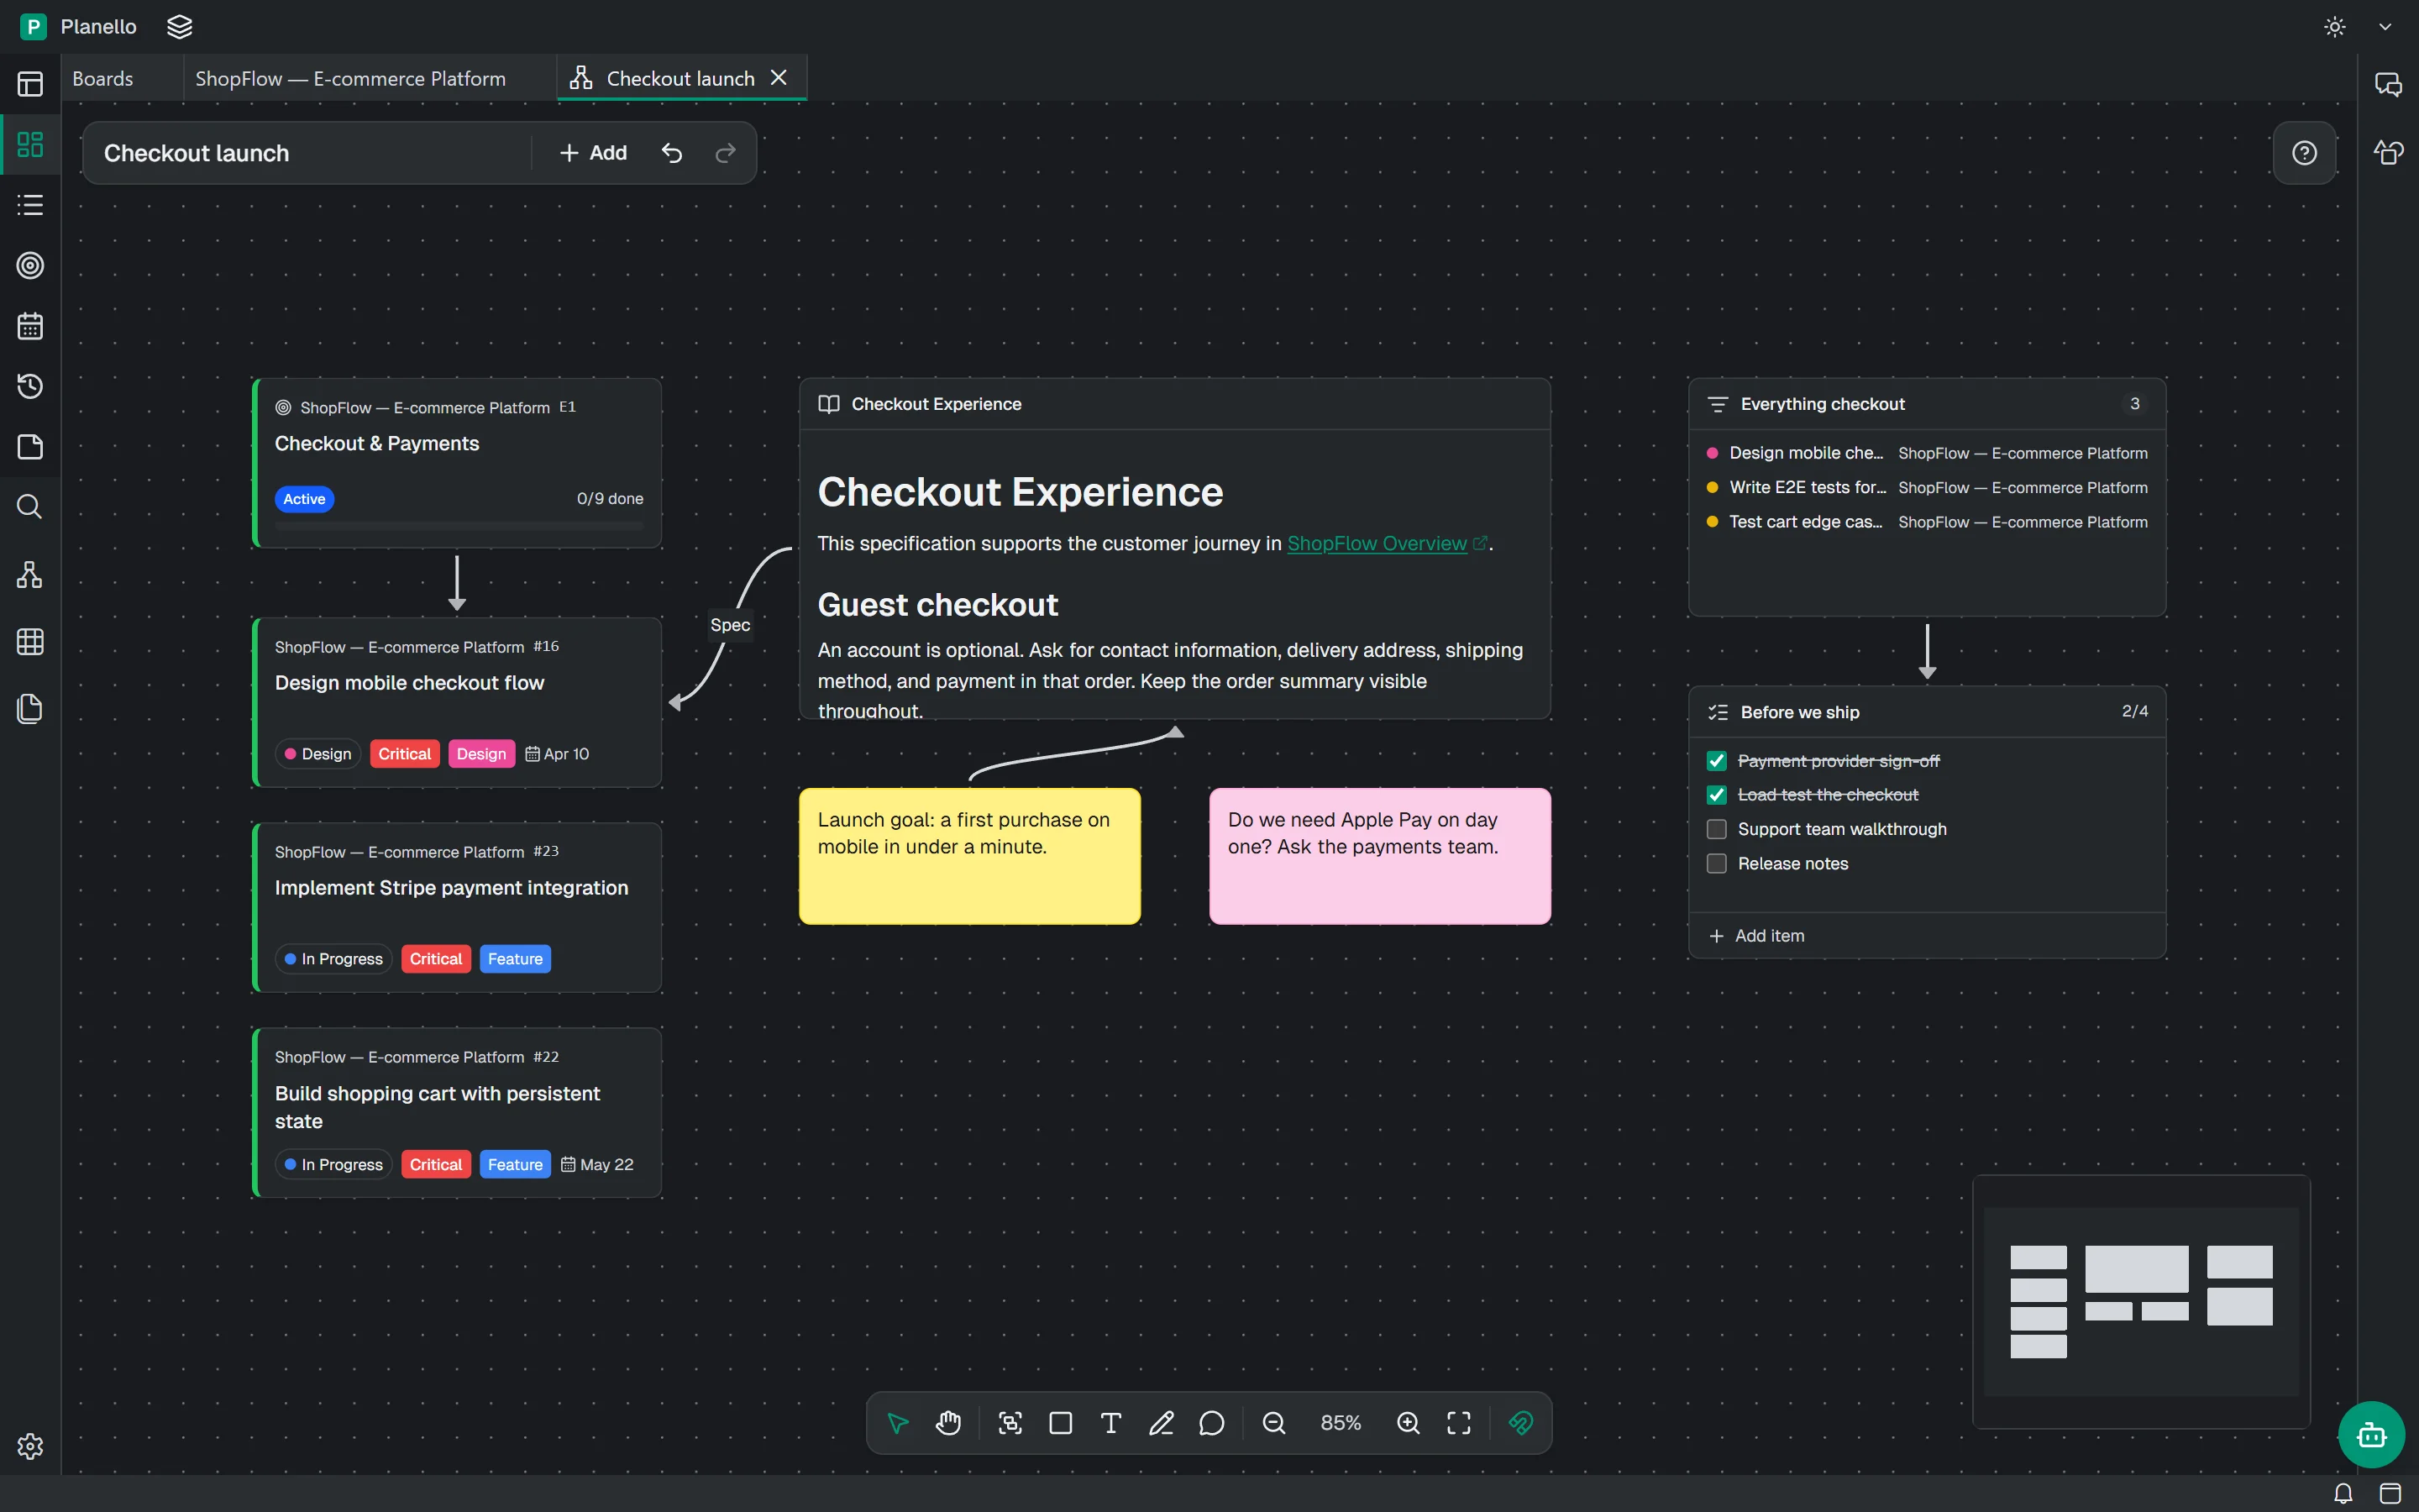Pick the text tool

pos(1110,1422)
